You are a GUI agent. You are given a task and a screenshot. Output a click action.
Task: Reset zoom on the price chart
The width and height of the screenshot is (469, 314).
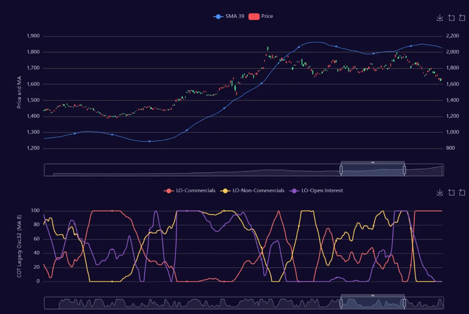point(462,18)
